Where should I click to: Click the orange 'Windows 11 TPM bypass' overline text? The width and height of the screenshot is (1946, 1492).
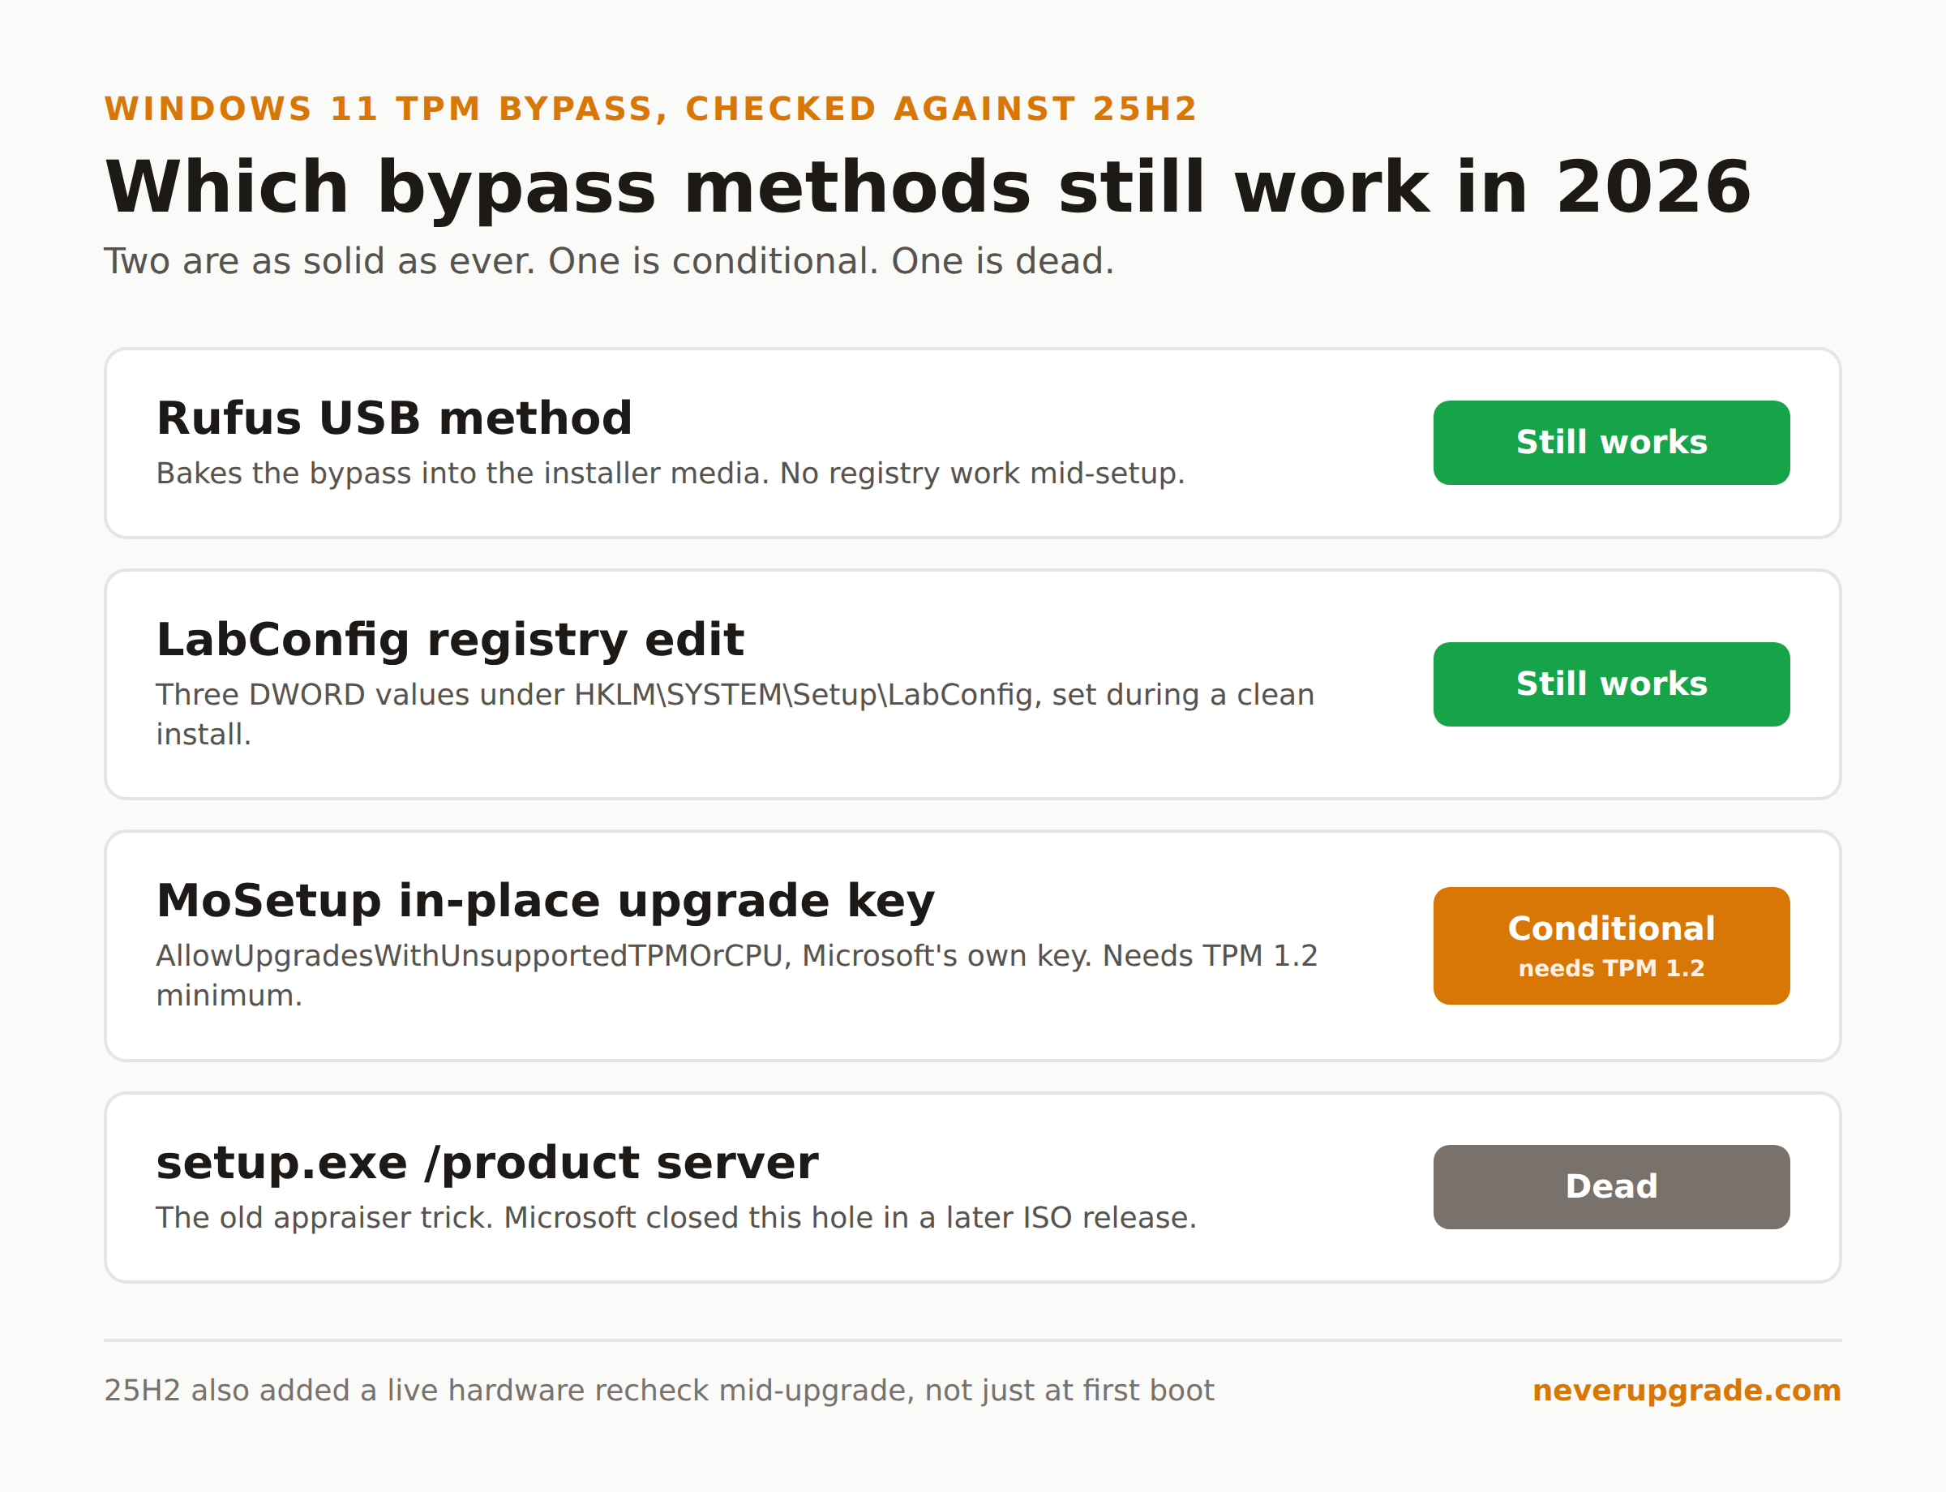tap(651, 109)
